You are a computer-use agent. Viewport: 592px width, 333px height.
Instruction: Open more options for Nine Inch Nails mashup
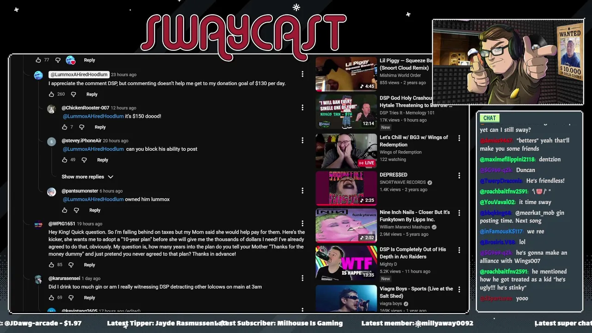(x=459, y=213)
